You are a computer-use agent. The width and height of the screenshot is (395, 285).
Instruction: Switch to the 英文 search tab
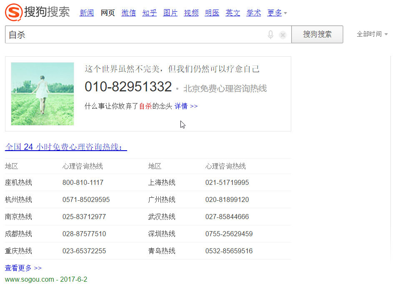pyautogui.click(x=232, y=13)
